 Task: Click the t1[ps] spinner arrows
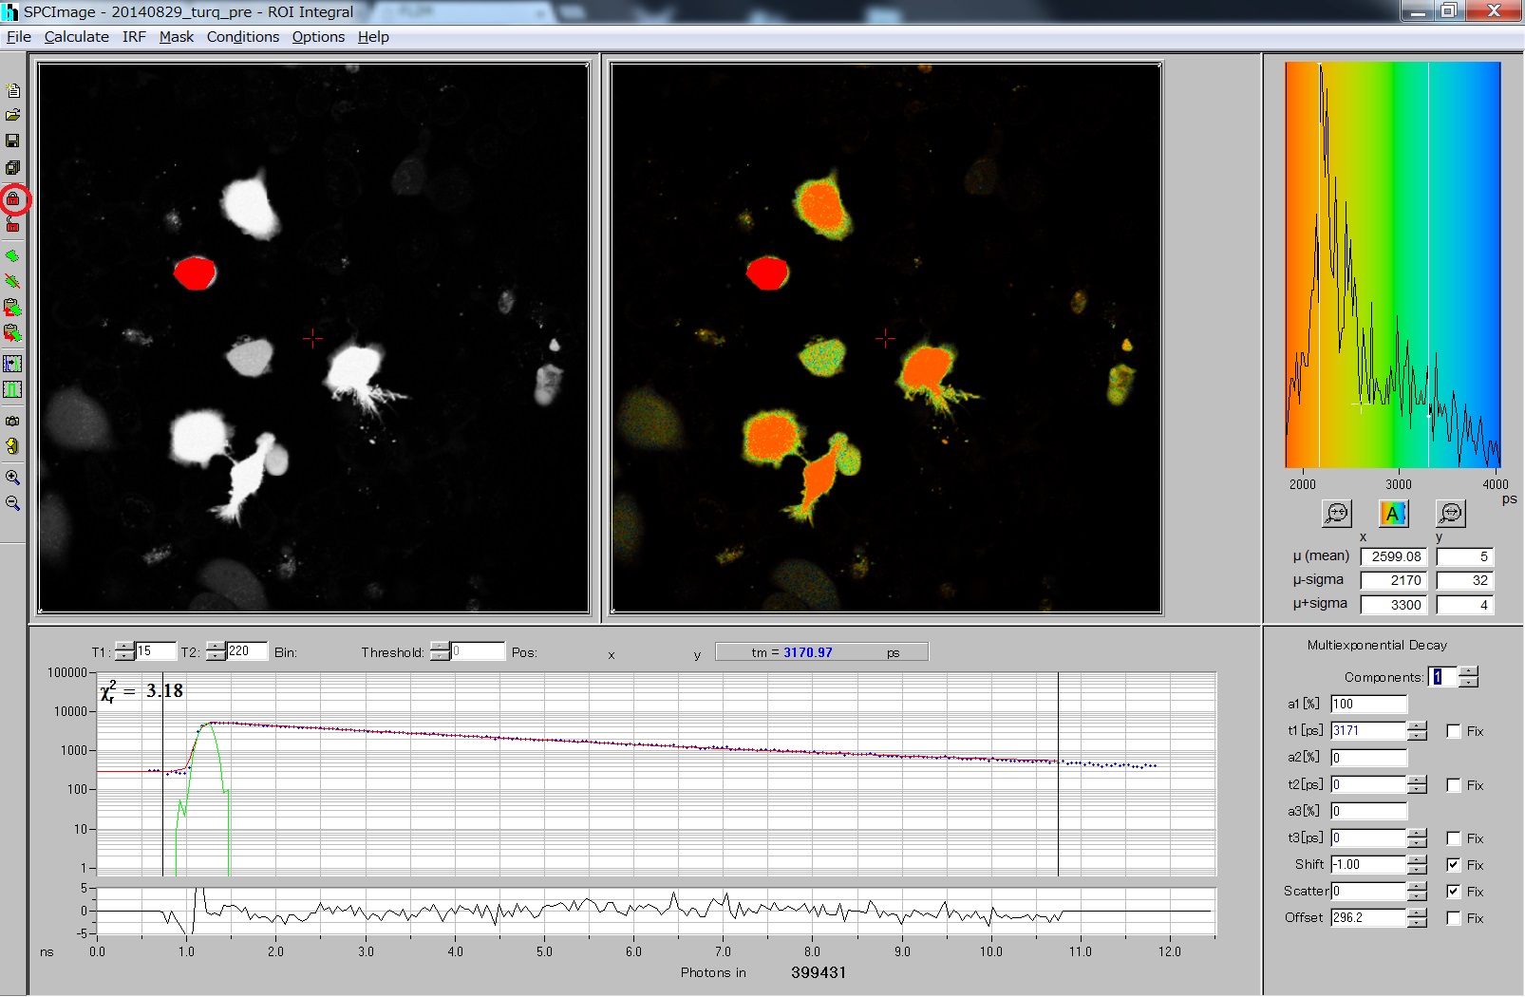coord(1418,731)
